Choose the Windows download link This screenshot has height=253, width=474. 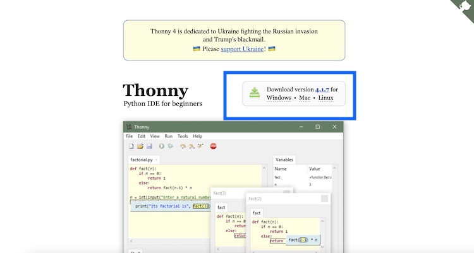pyautogui.click(x=279, y=98)
